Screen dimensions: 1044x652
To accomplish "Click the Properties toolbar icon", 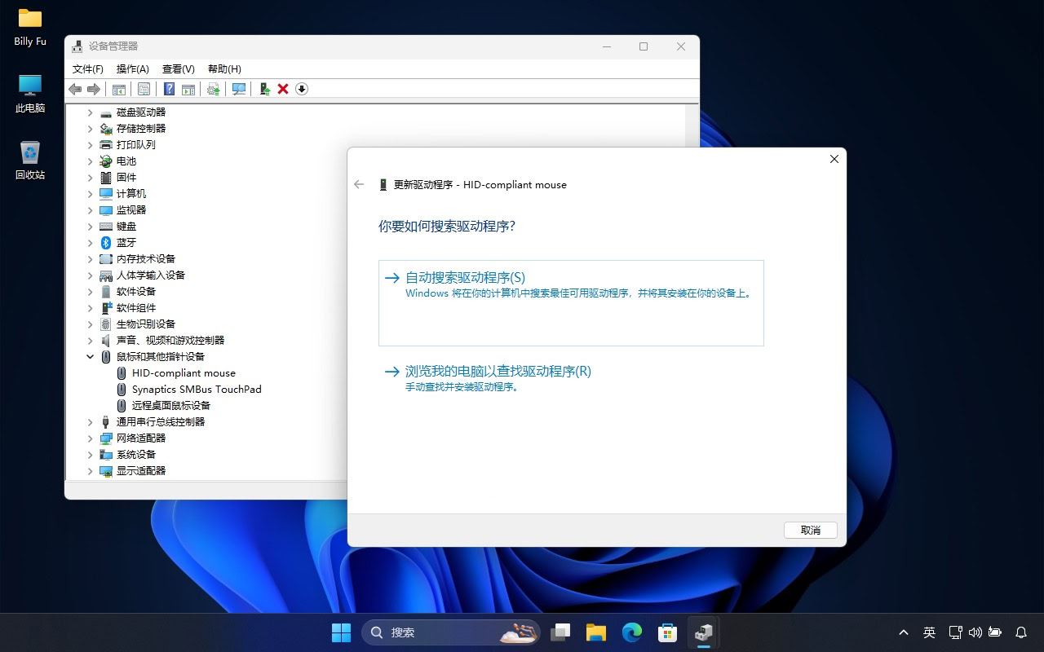I will tap(144, 89).
